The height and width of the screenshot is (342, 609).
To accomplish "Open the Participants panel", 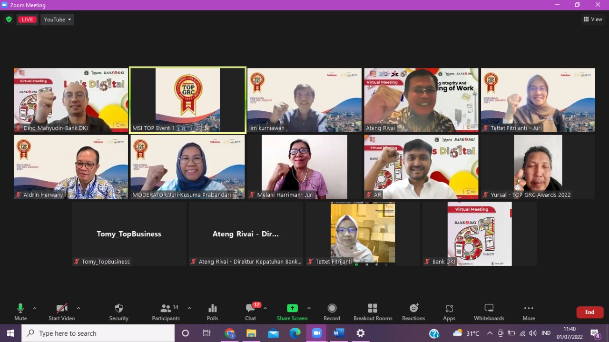I will point(166,312).
